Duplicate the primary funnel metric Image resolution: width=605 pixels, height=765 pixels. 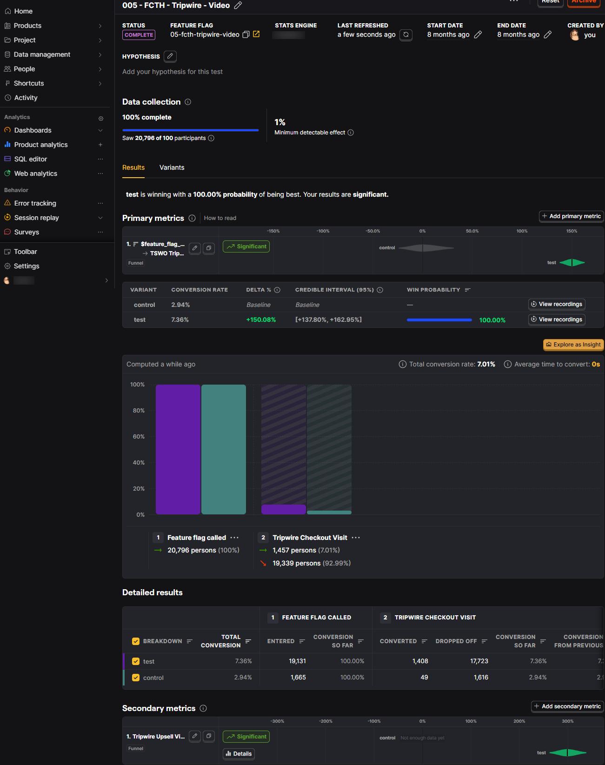[209, 248]
